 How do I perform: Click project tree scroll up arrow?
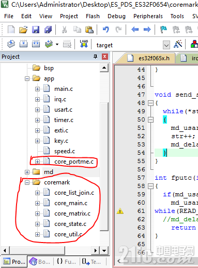pos(104,68)
